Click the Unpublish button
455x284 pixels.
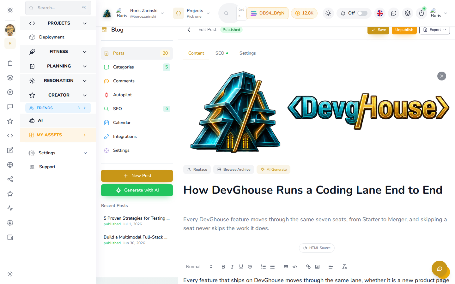click(x=404, y=30)
